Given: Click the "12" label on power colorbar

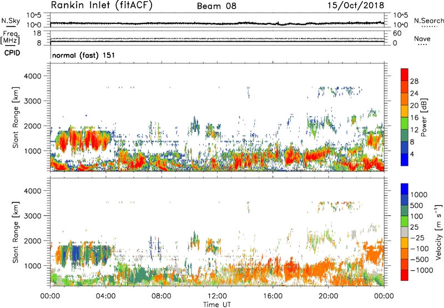Looking at the screenshot, I should click(414, 130).
